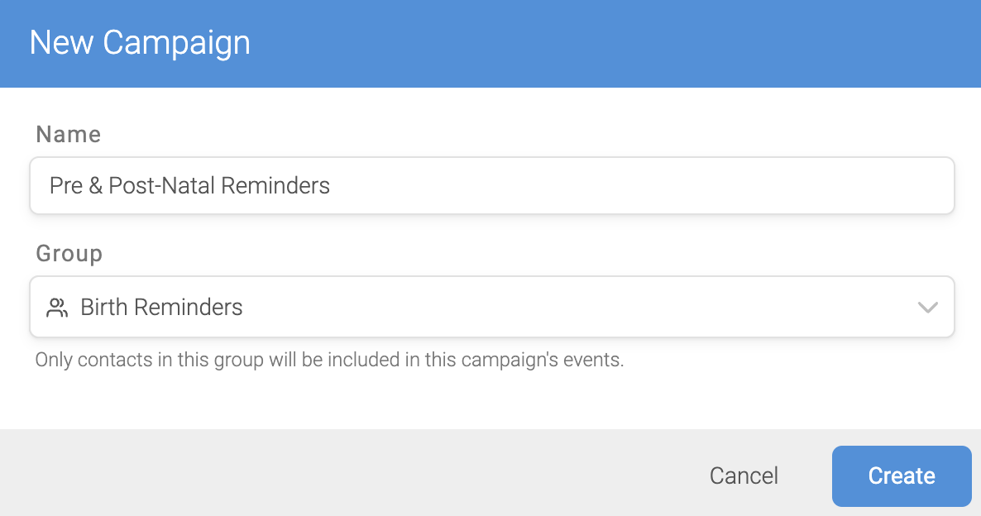The width and height of the screenshot is (981, 516).
Task: Expand the Group dropdown chevron arrow
Action: point(927,307)
